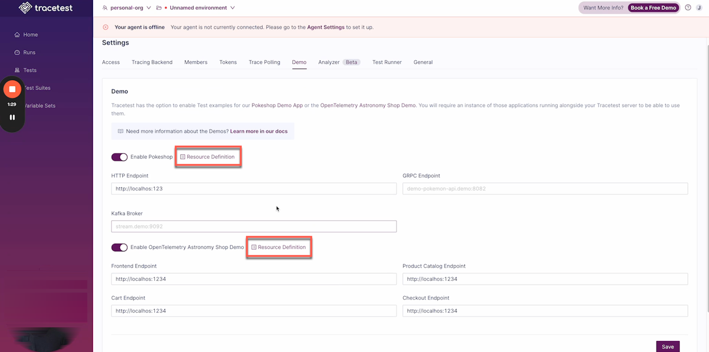Open Pokeshop Resource Definition
This screenshot has width=709, height=352.
pos(207,157)
